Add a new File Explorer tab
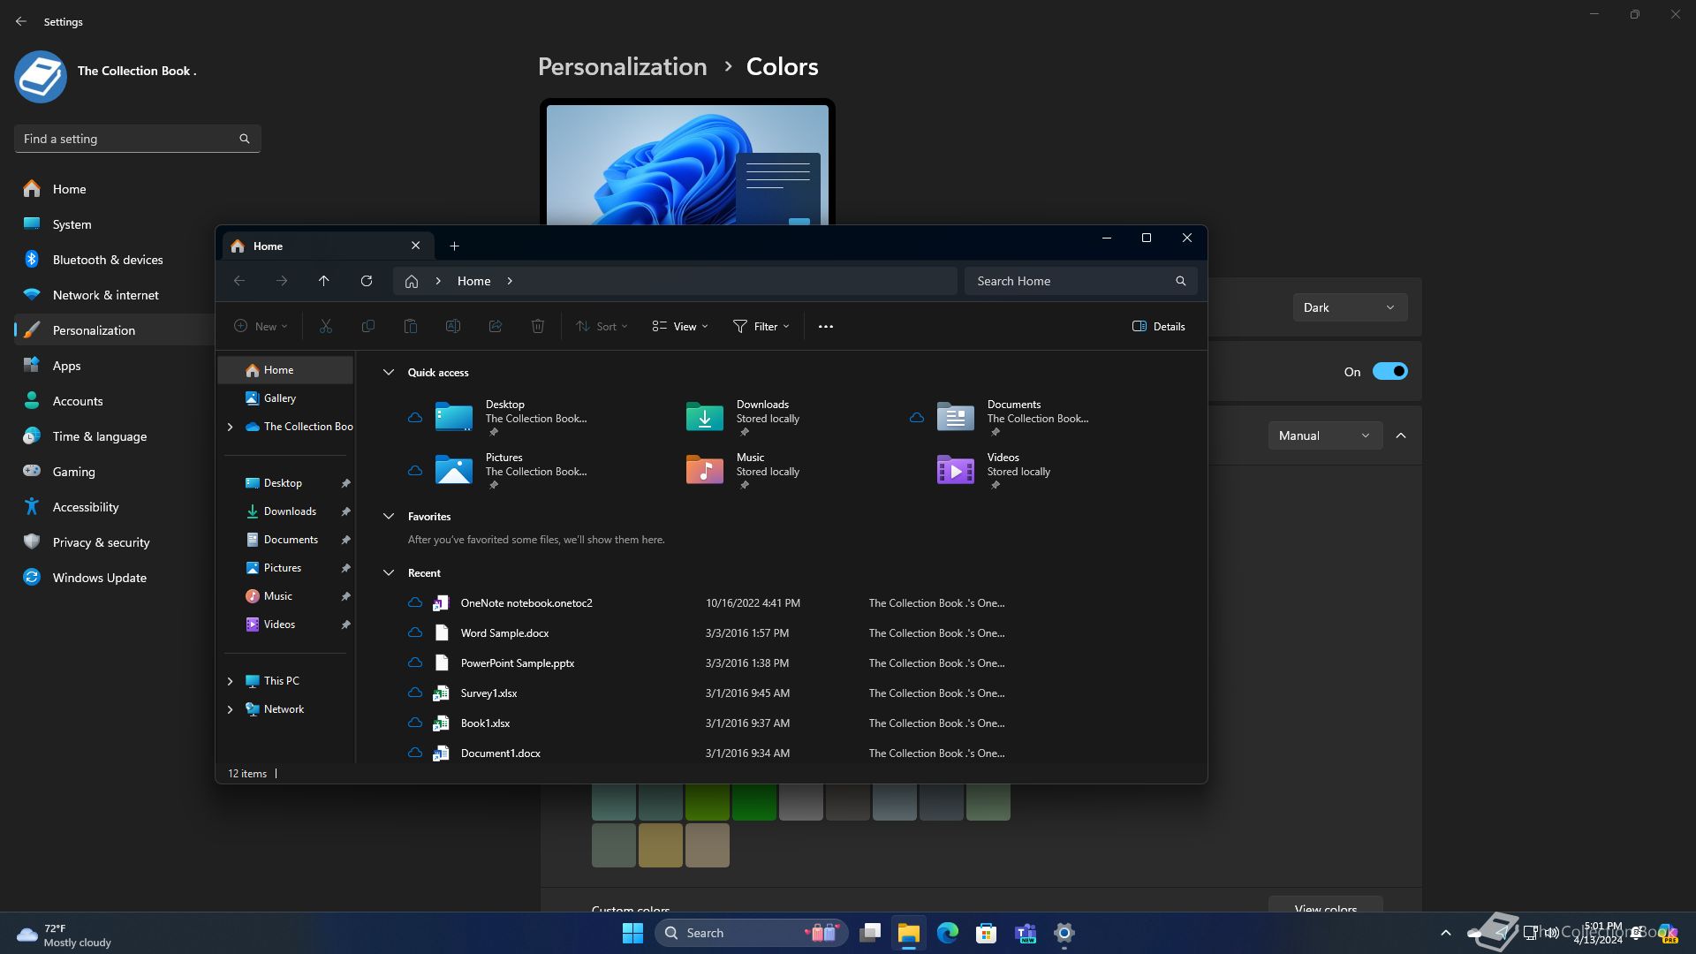Screen dimensions: 1696x954 (454, 246)
